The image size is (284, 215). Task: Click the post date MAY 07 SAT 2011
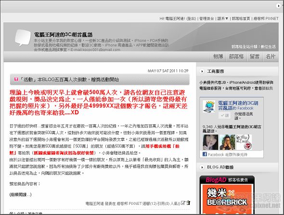tap(168, 71)
